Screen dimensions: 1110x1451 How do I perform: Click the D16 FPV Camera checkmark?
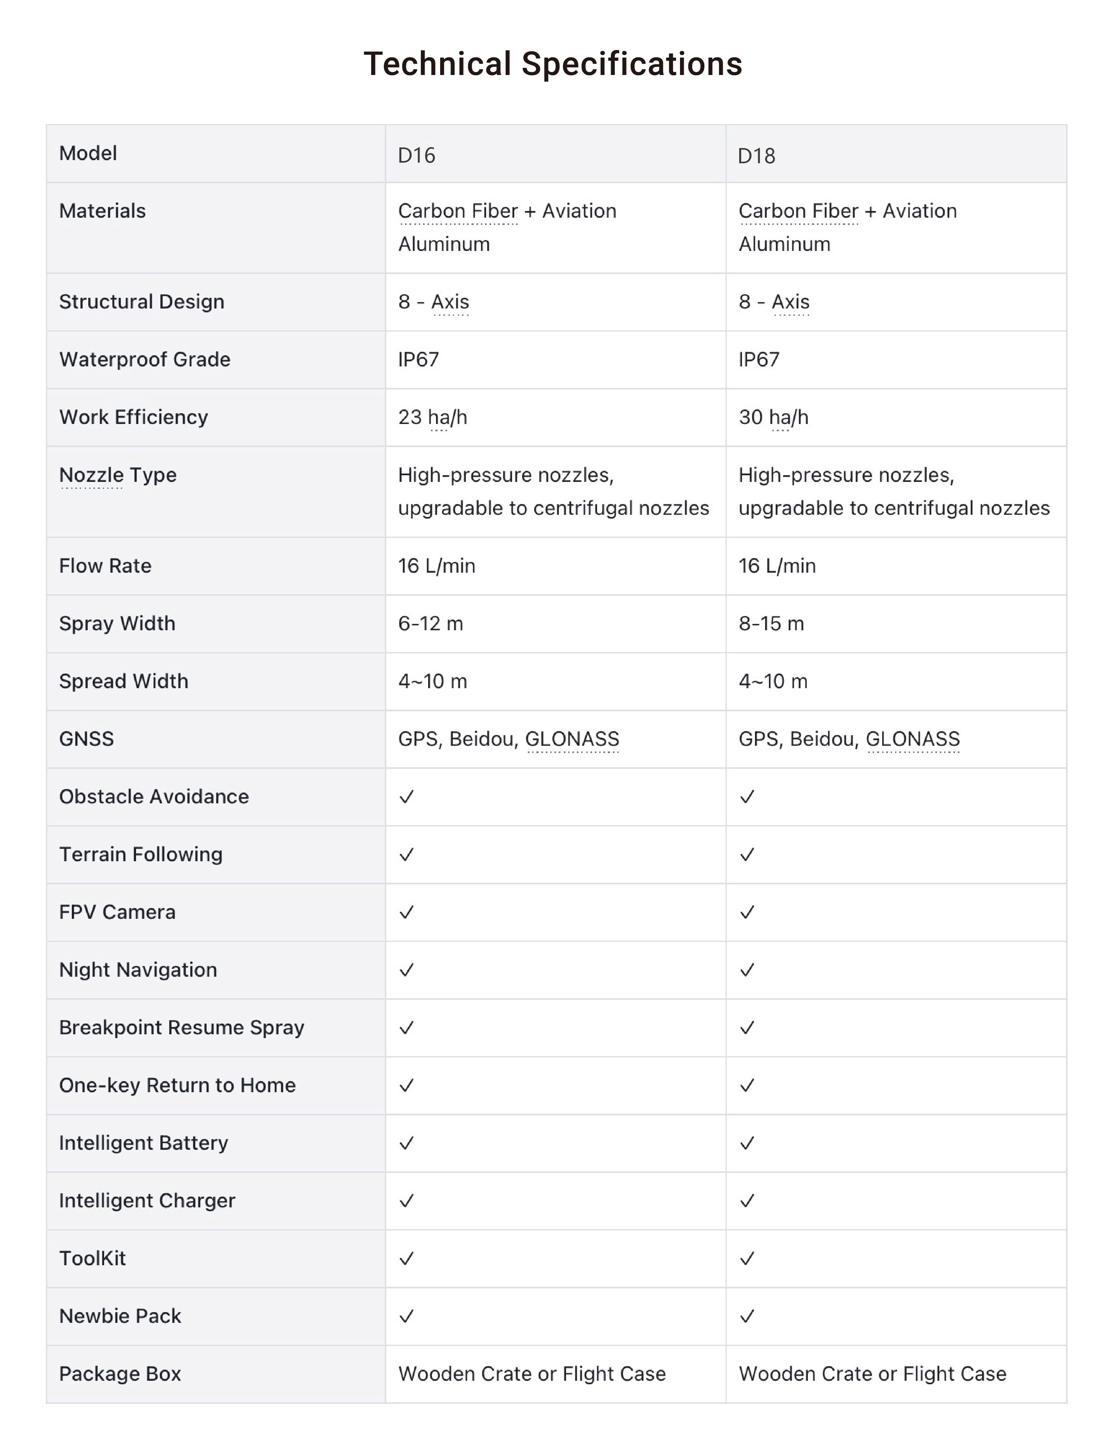(x=407, y=912)
